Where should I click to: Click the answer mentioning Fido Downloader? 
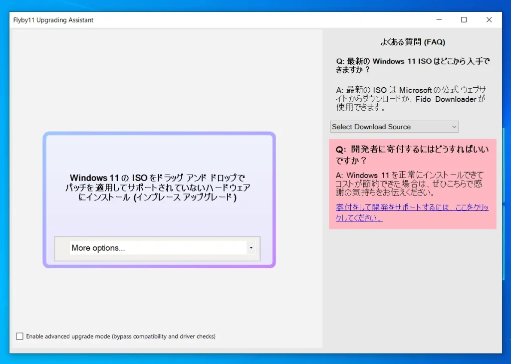pos(411,99)
